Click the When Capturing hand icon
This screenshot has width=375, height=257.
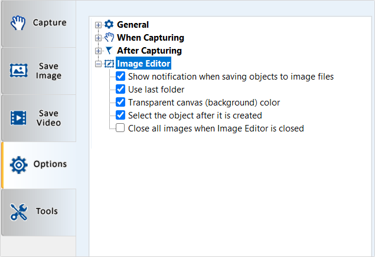click(x=109, y=38)
